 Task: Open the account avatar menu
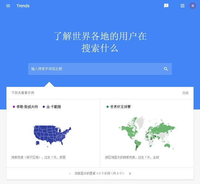pos(193,6)
